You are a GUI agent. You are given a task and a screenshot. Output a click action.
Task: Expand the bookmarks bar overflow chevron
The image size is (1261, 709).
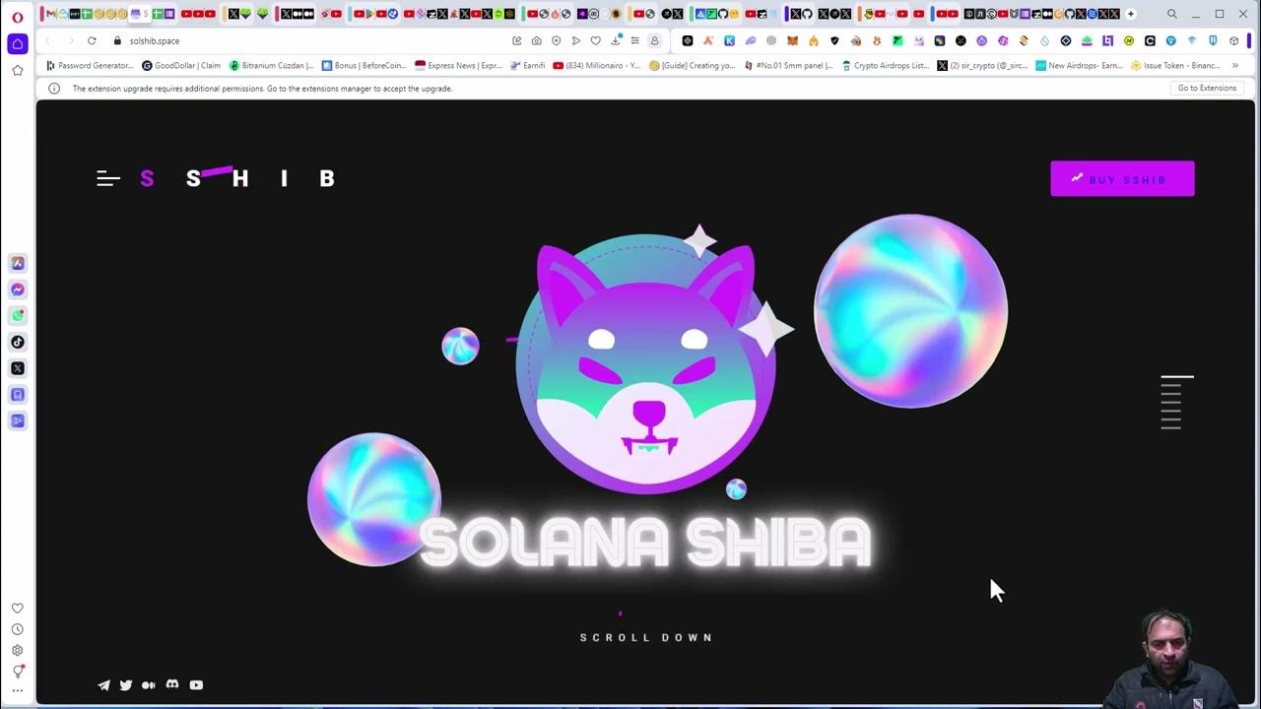coord(1234,65)
